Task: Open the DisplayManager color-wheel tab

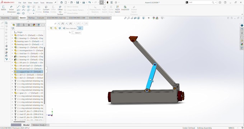Action: [34, 25]
